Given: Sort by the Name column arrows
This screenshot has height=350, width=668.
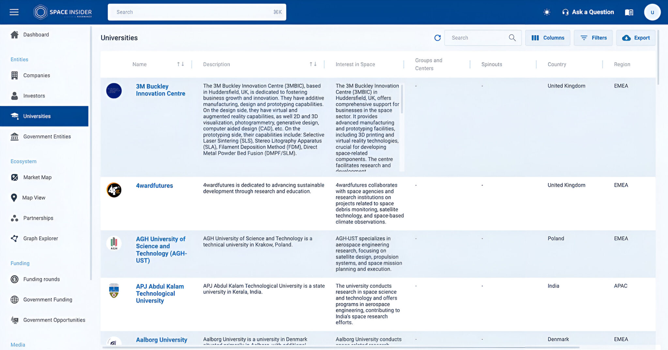Looking at the screenshot, I should click(x=180, y=64).
